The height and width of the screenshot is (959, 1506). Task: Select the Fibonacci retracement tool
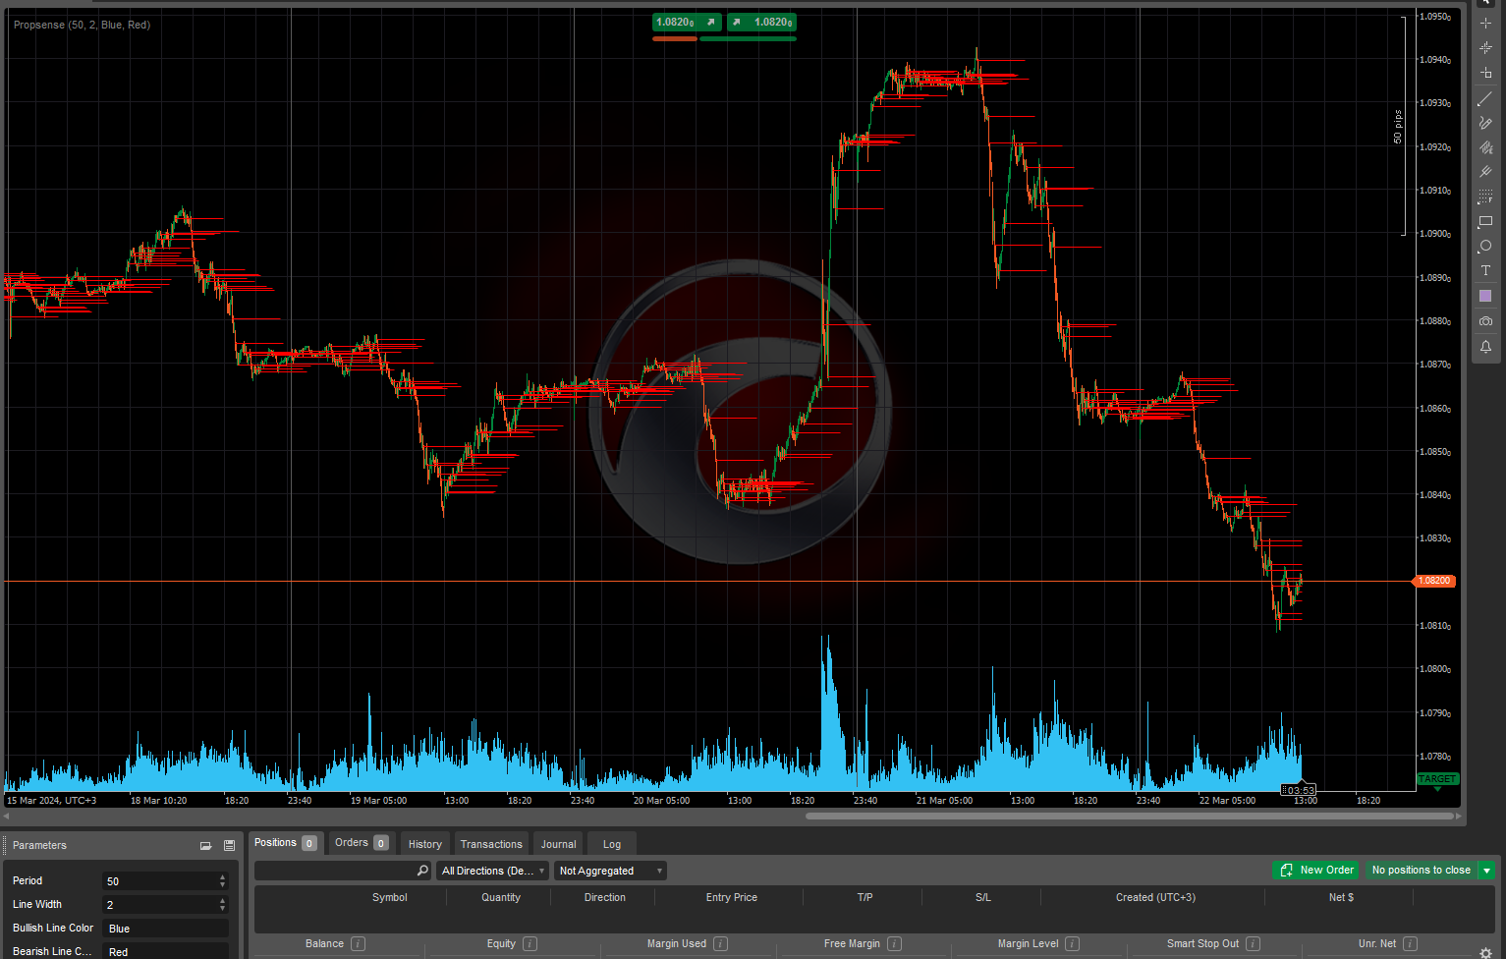pyautogui.click(x=1485, y=197)
